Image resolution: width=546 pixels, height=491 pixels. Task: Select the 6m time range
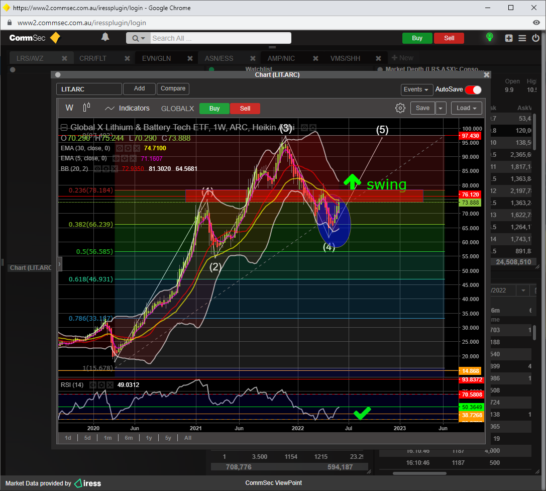click(129, 438)
